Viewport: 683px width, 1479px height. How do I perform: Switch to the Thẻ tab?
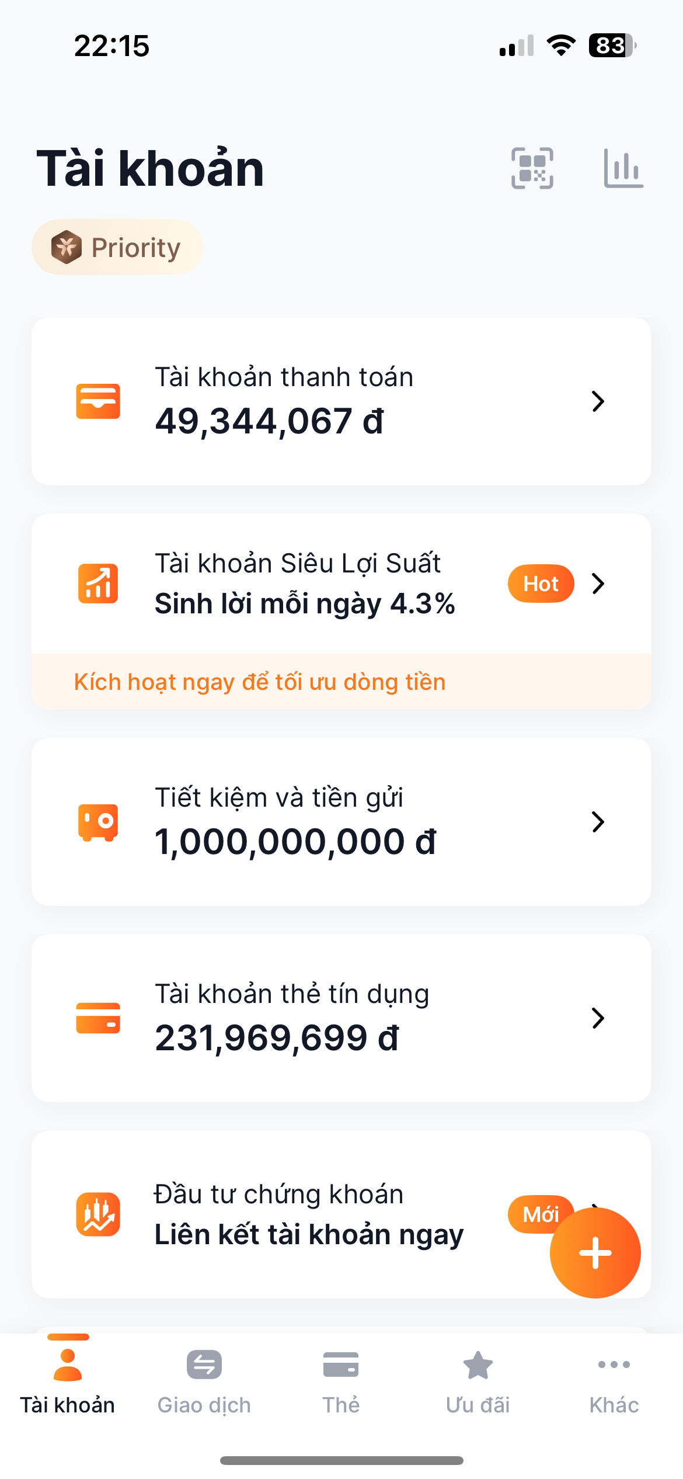[x=341, y=1380]
